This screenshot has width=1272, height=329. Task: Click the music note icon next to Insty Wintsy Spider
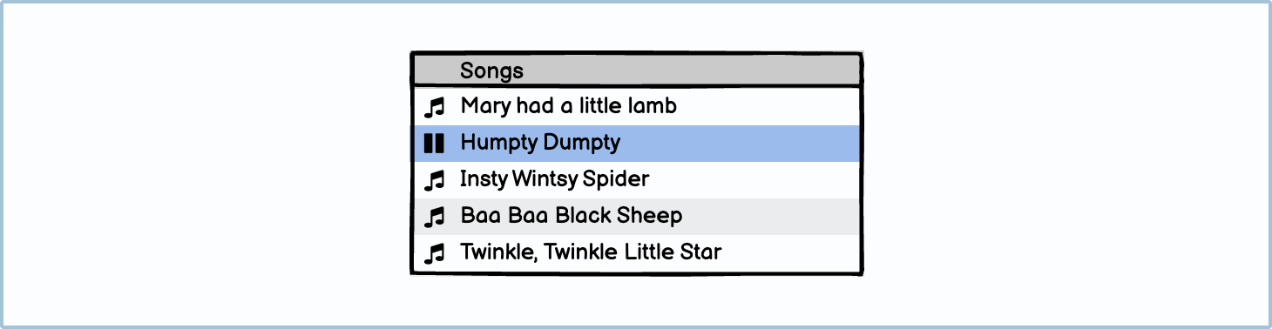tap(434, 180)
